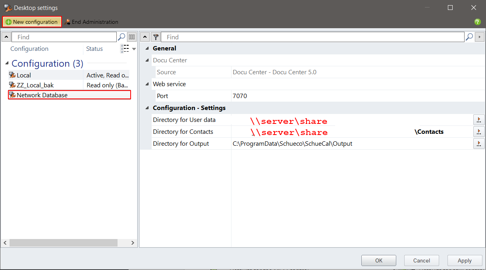This screenshot has height=270, width=486.
Task: Collapse the Configuration - Settings section
Action: [148, 108]
